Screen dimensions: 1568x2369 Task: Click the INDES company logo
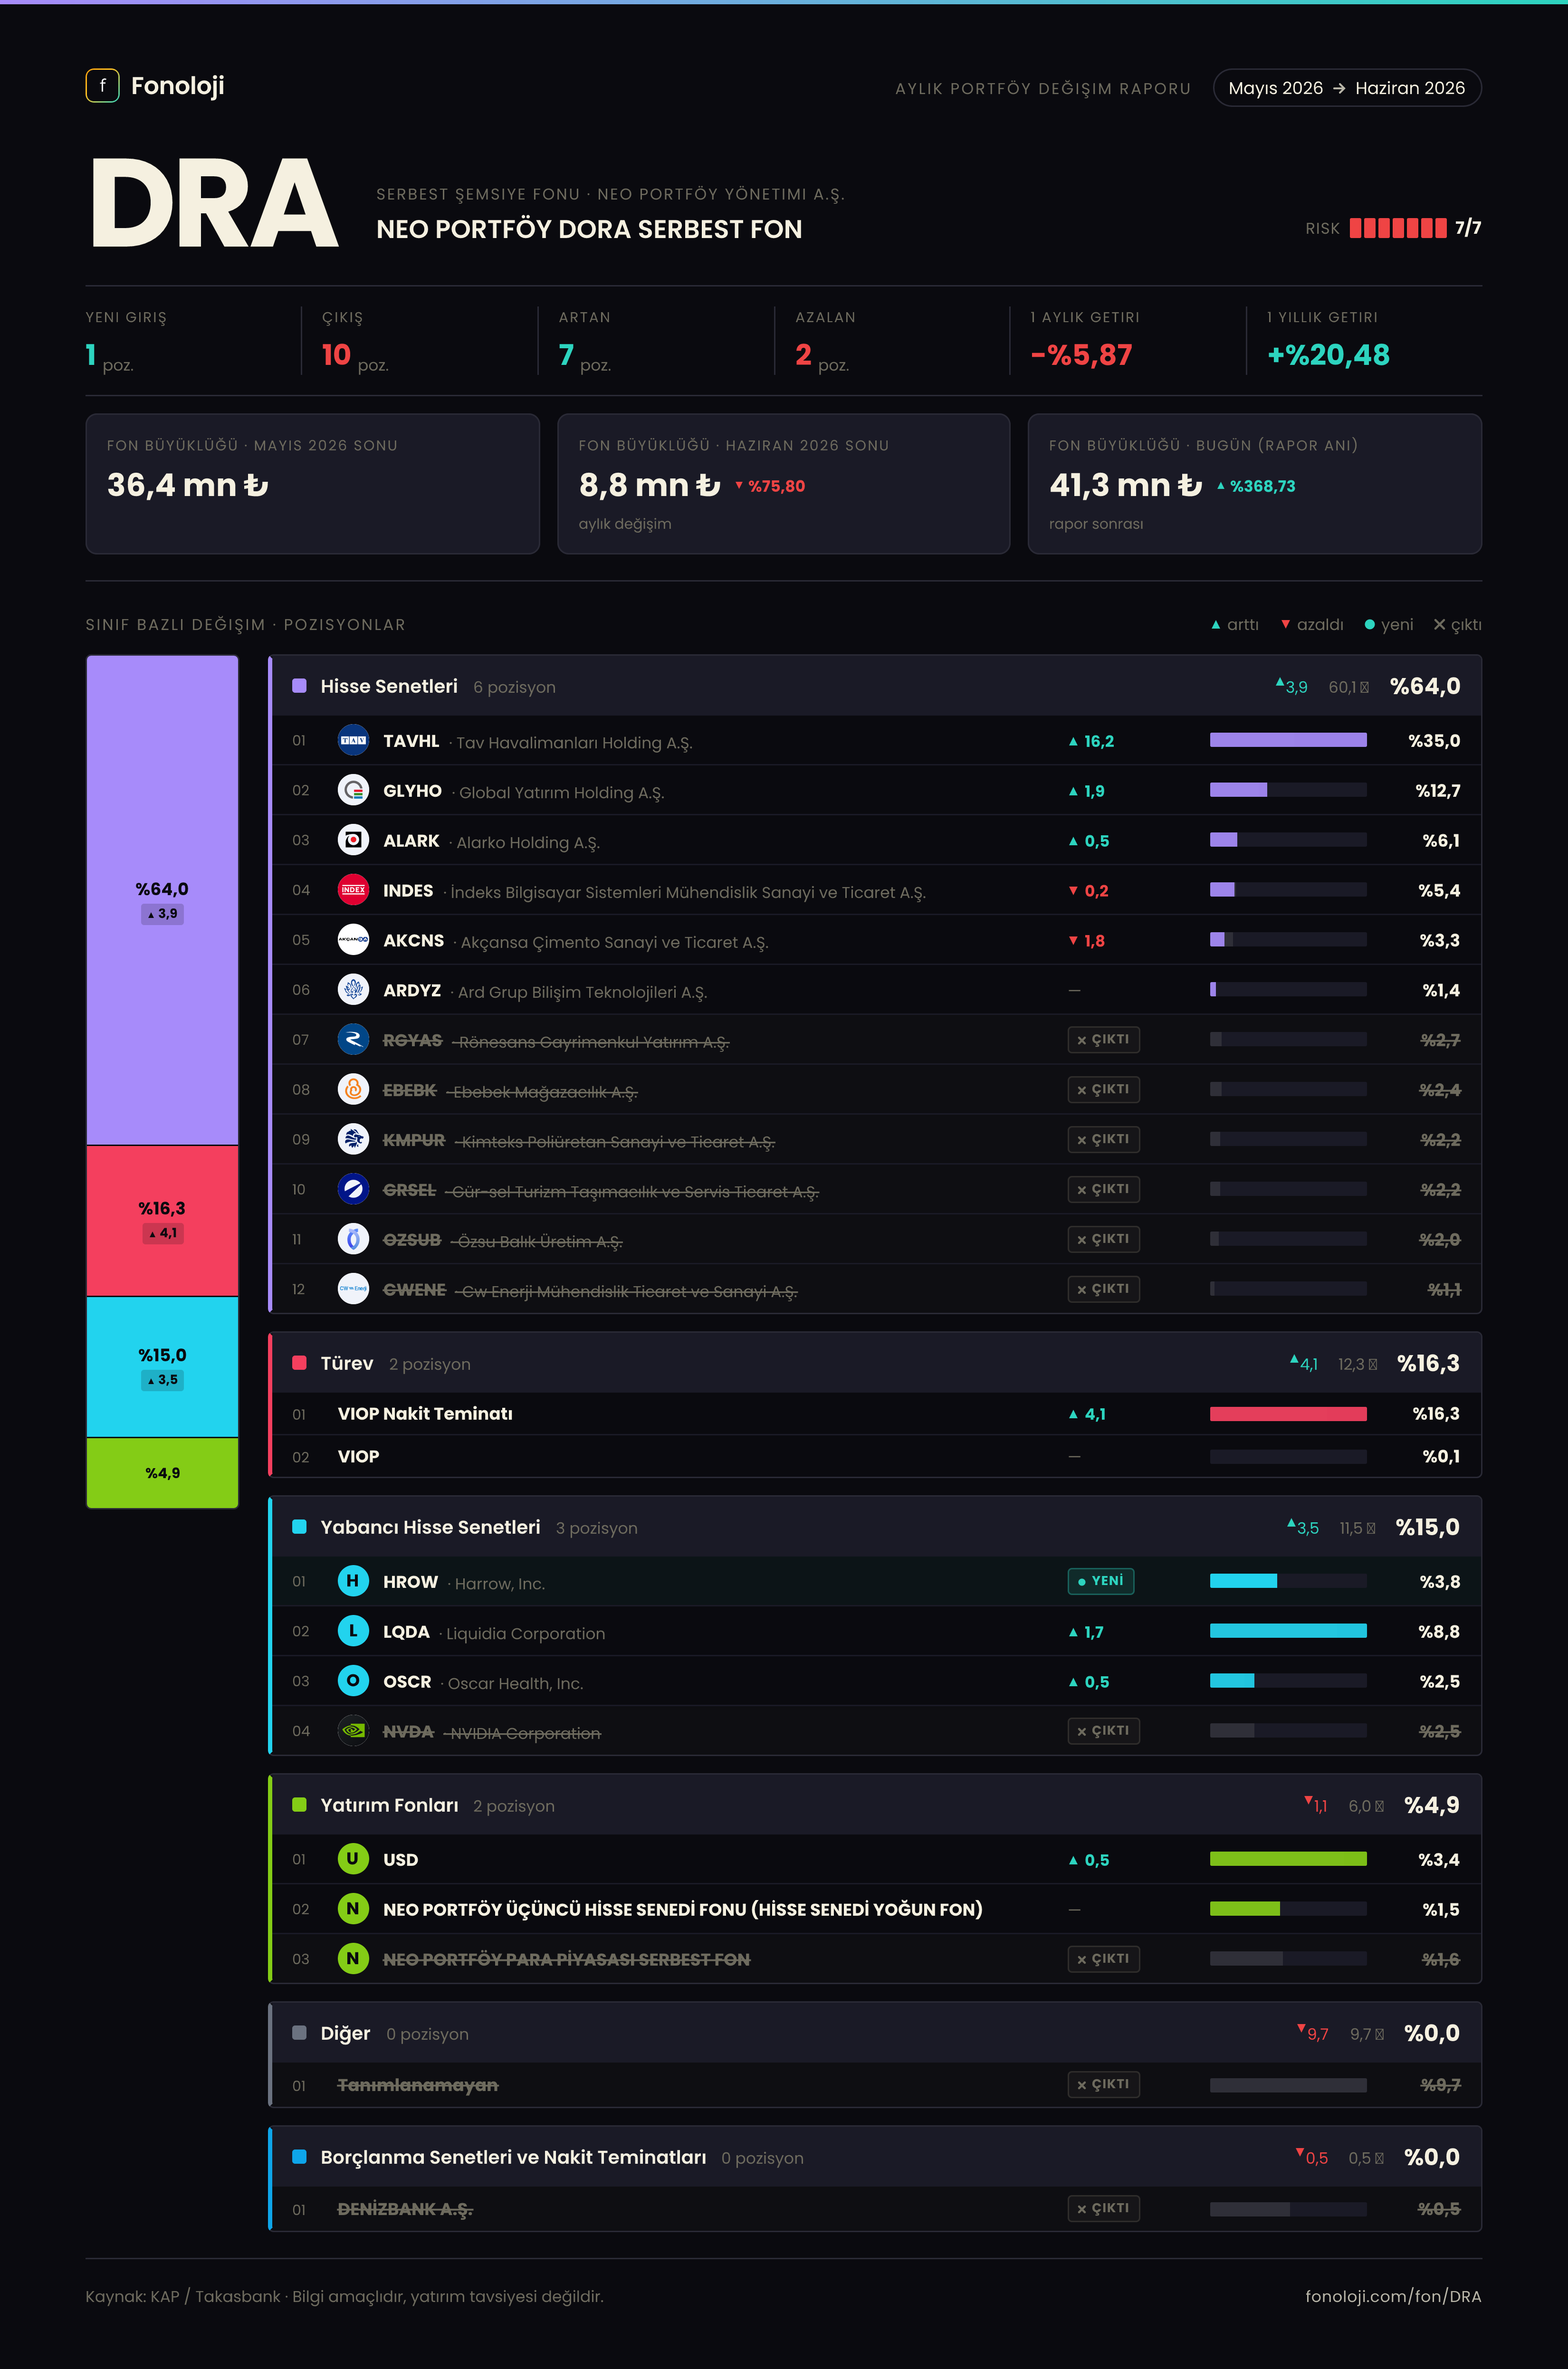[x=353, y=890]
